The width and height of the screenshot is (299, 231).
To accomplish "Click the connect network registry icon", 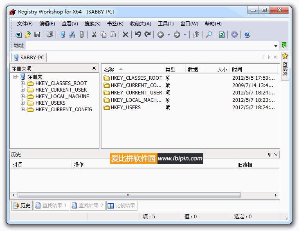I will (x=72, y=34).
